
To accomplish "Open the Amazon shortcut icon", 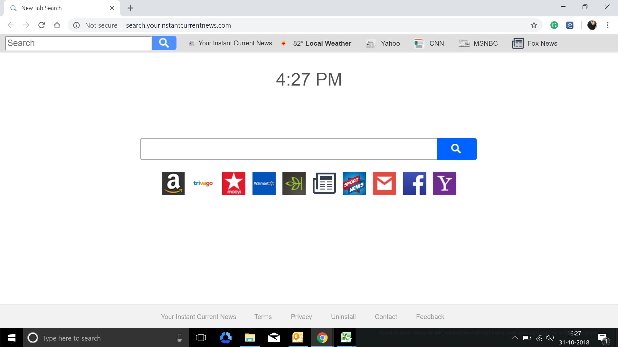I will tap(173, 183).
